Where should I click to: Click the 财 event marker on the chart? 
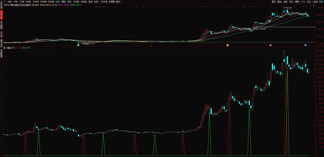305,45
